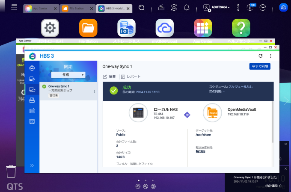Viewport: 291px width, 192px height.
Task: Open the QTS desktop Recycle Bin icon
Action: (x=11, y=171)
